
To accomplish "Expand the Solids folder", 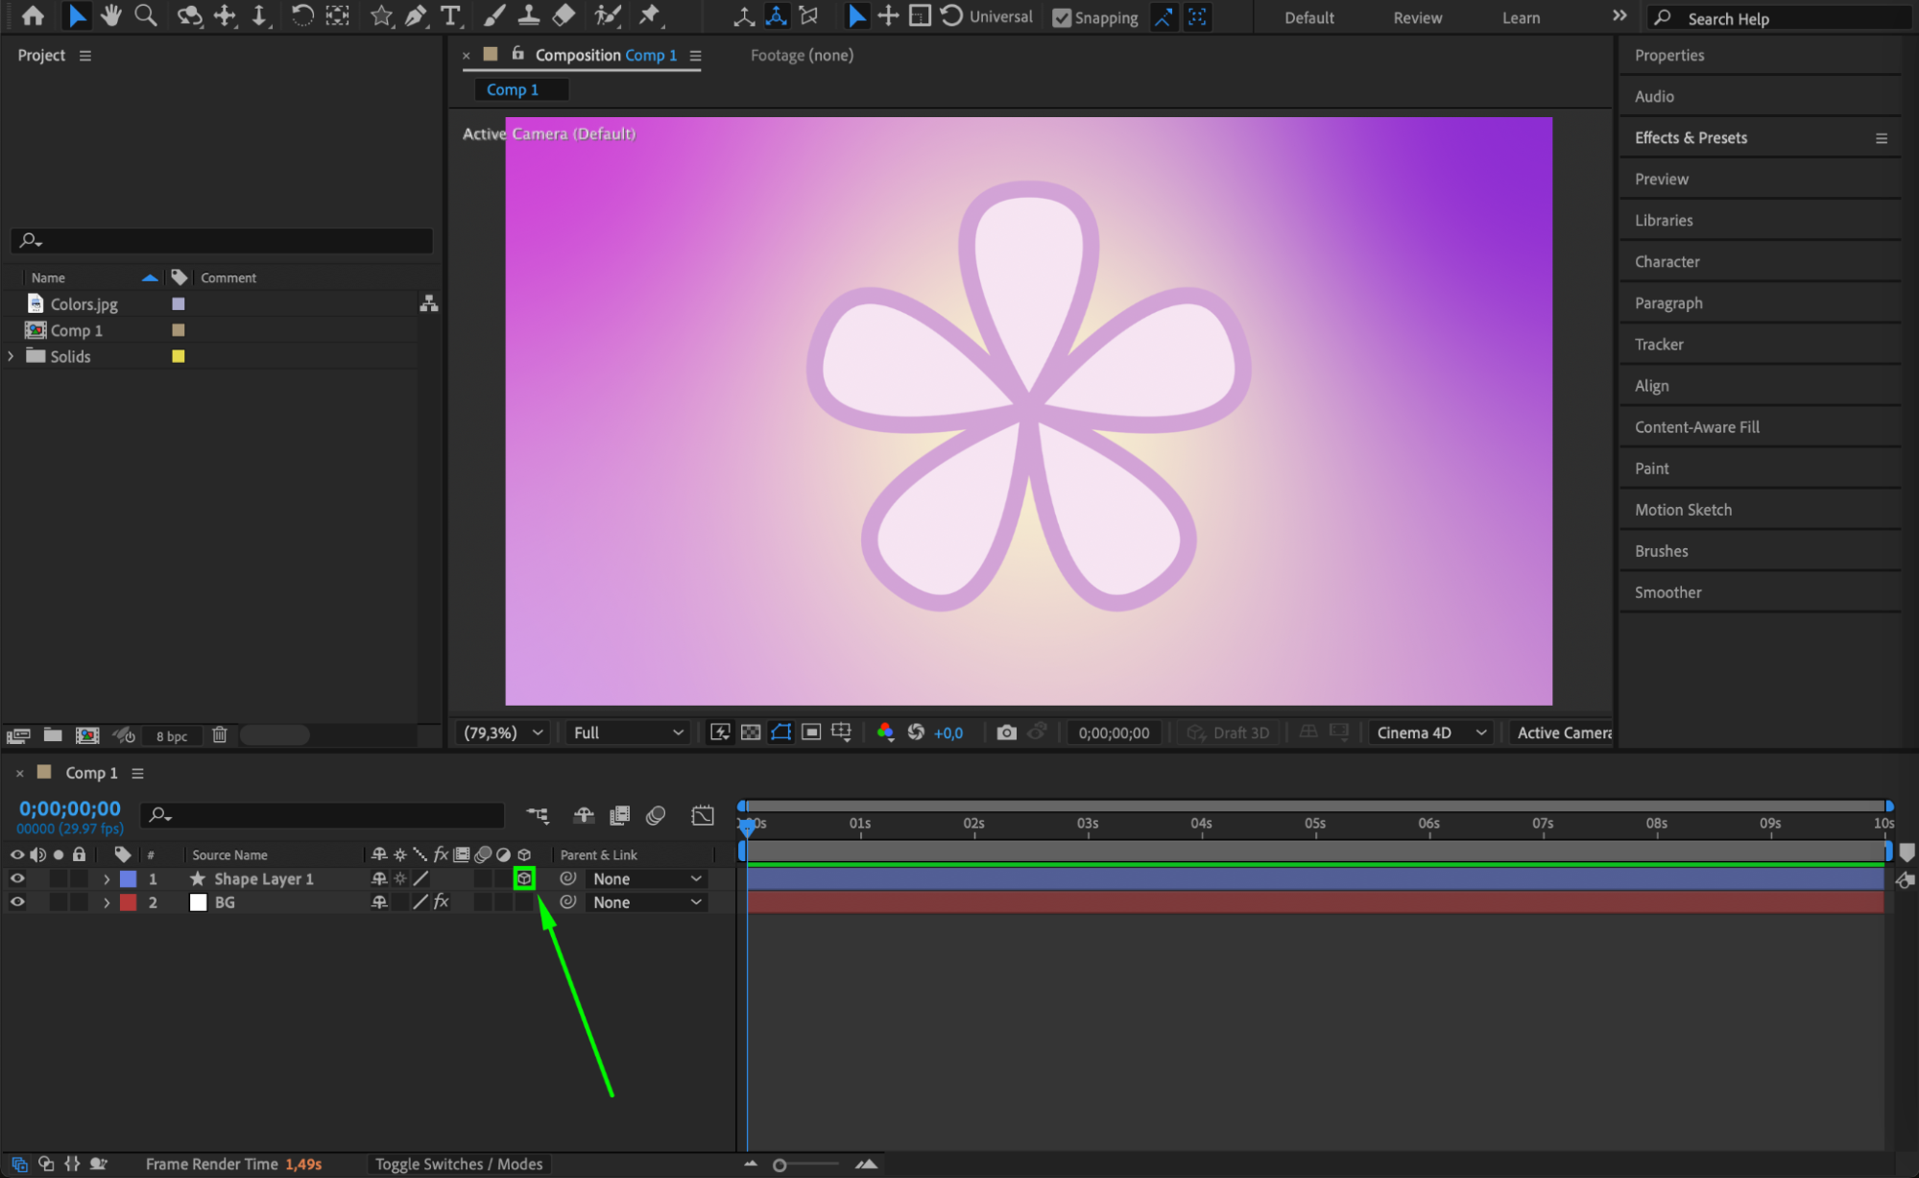I will [x=11, y=356].
